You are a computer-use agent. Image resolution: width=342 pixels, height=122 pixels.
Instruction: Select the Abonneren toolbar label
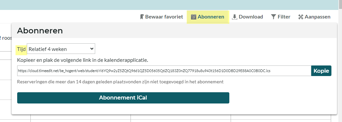211,17
